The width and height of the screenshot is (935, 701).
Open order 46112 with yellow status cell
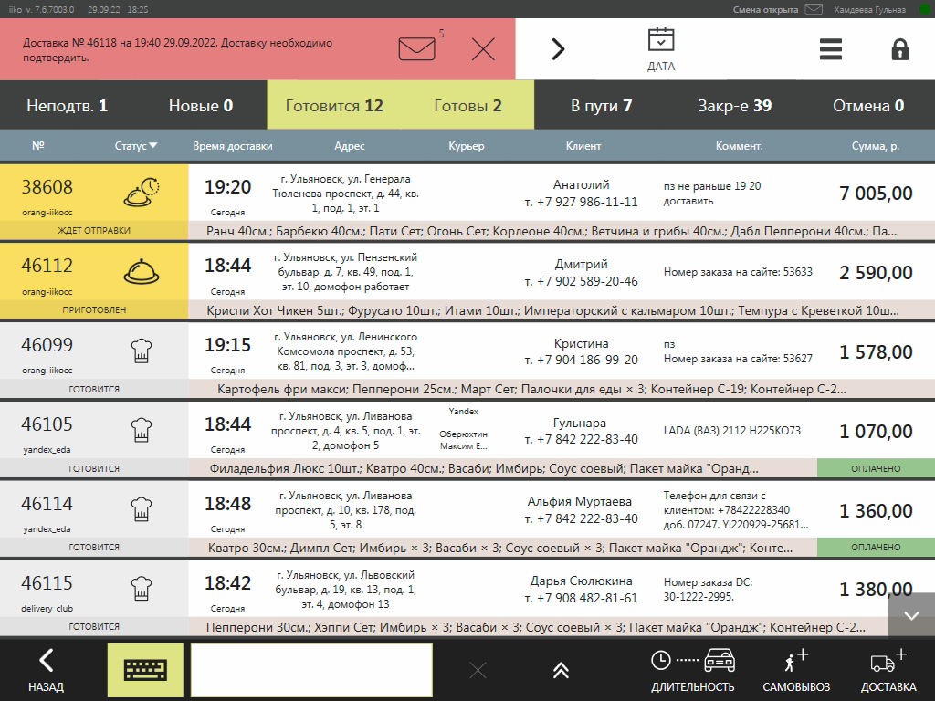94,273
